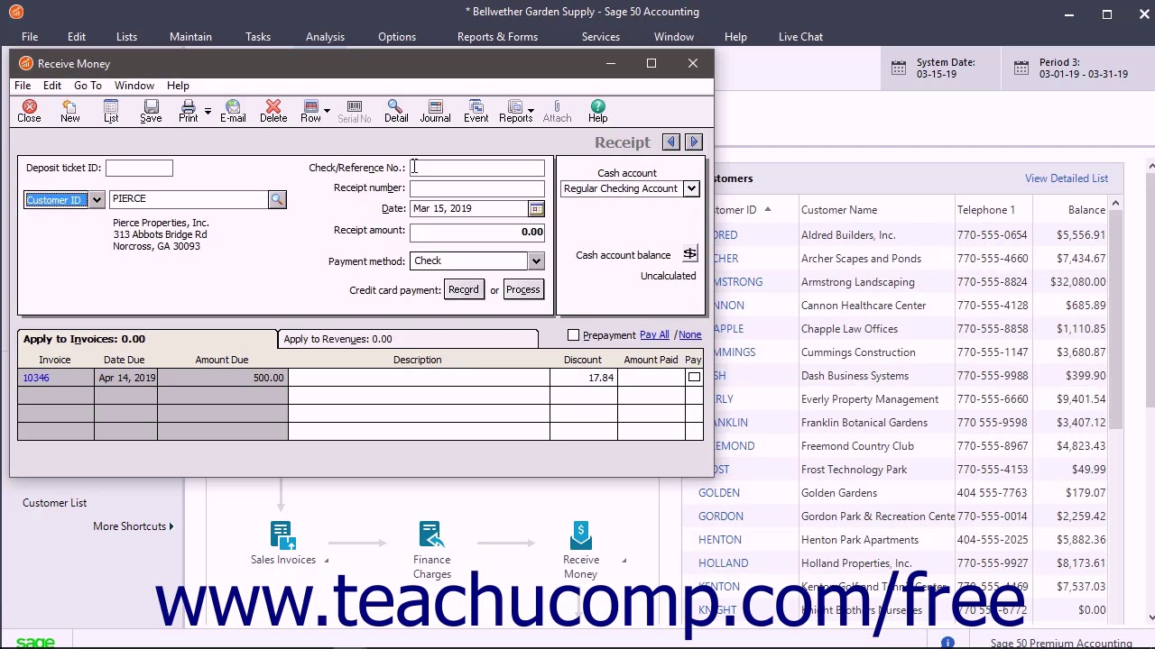
Task: Expand the Receive Money workflow dropdown triangle
Action: (x=624, y=561)
